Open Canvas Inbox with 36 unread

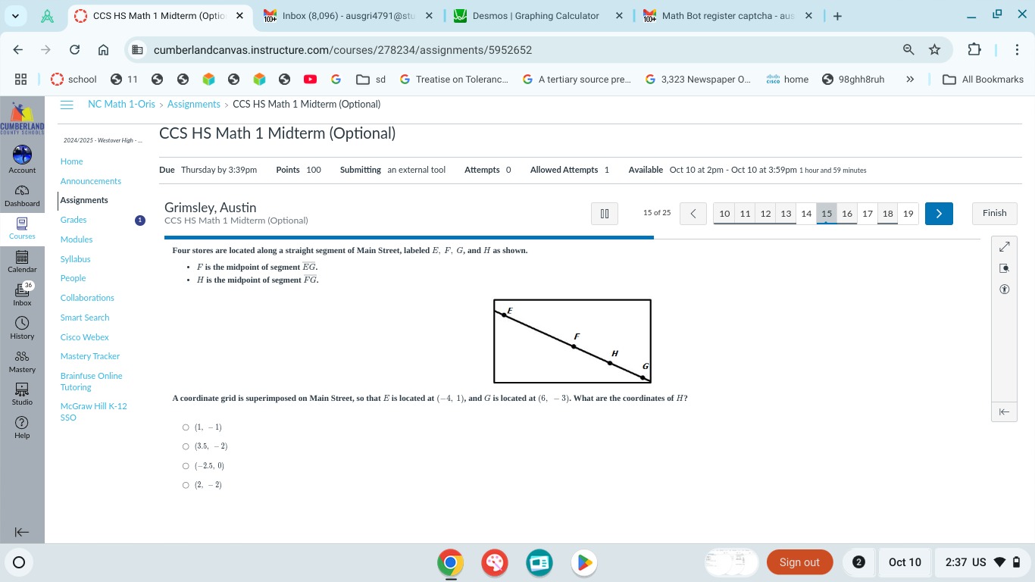[x=22, y=294]
